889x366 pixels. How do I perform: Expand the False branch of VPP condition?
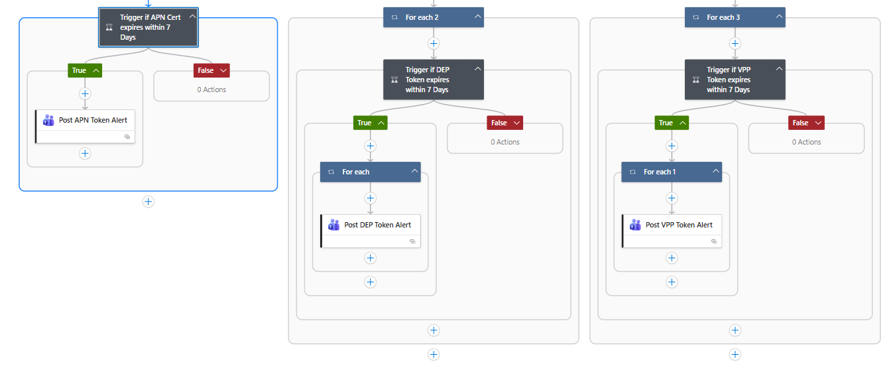[818, 123]
